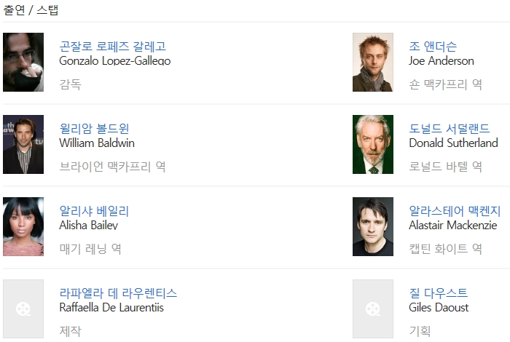Screen dimensions: 510x342
Task: Open the 알라스테어 맥켄지 name link
Action: tap(455, 211)
